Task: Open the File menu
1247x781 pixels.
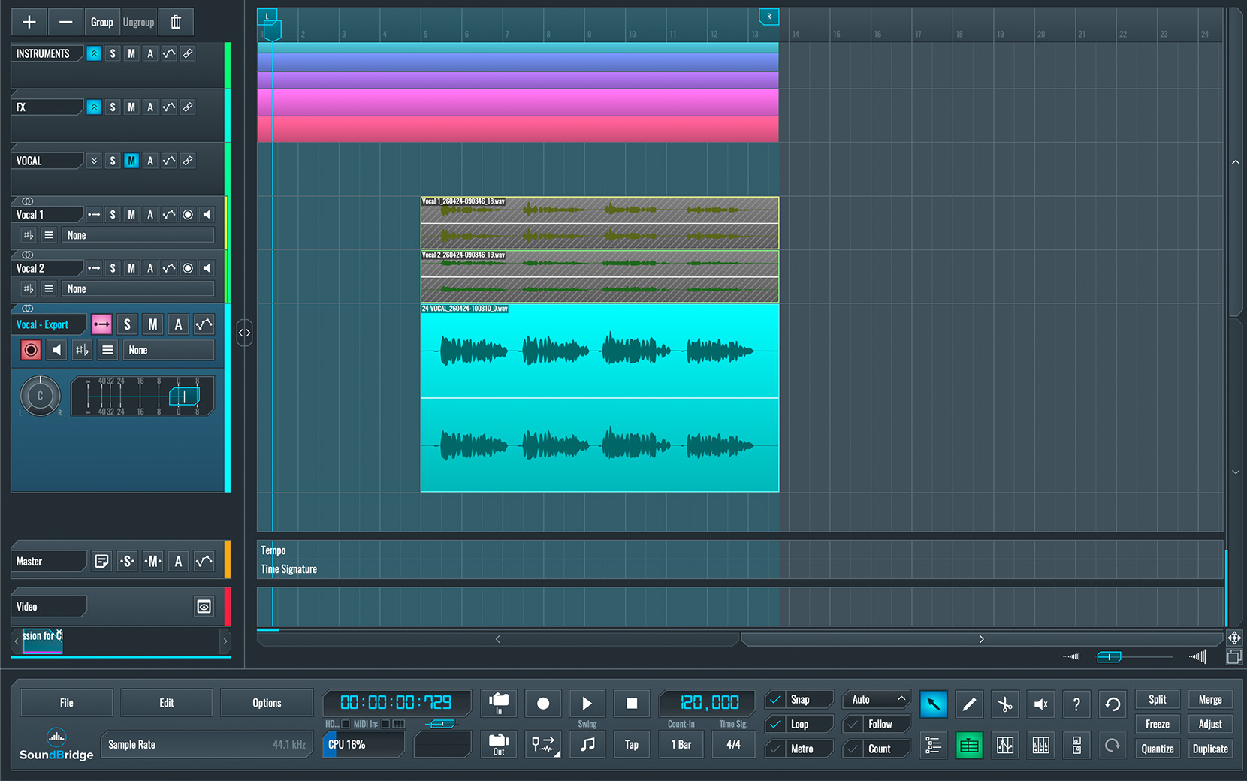Action: pos(67,704)
